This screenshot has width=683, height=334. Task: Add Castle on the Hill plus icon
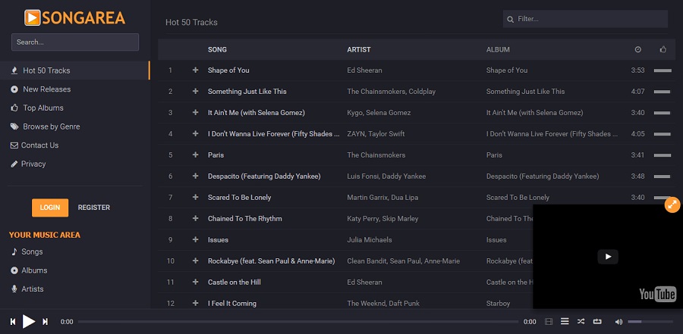(195, 282)
